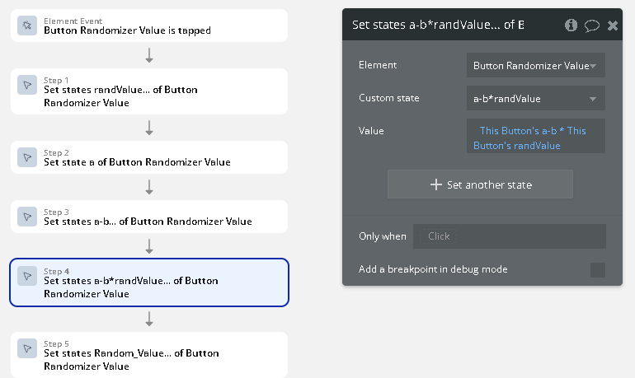Image resolution: width=635 pixels, height=378 pixels.
Task: Click the Step 2 action icon
Action: [x=27, y=157]
